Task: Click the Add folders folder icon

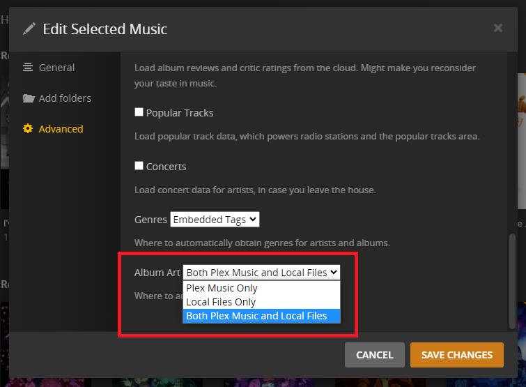Action: [x=28, y=98]
